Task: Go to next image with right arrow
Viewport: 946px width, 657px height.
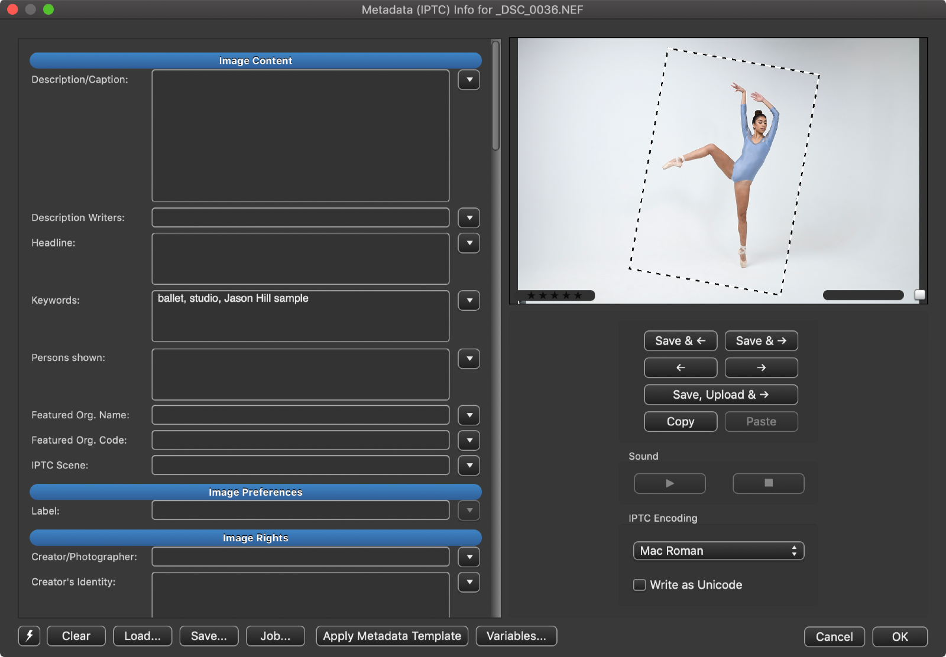Action: click(762, 367)
